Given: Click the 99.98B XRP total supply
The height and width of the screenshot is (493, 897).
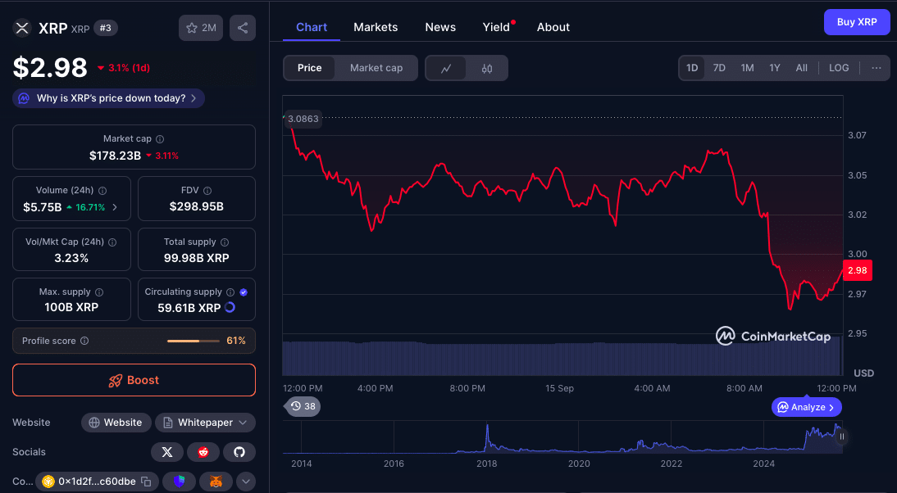Looking at the screenshot, I should coord(196,258).
